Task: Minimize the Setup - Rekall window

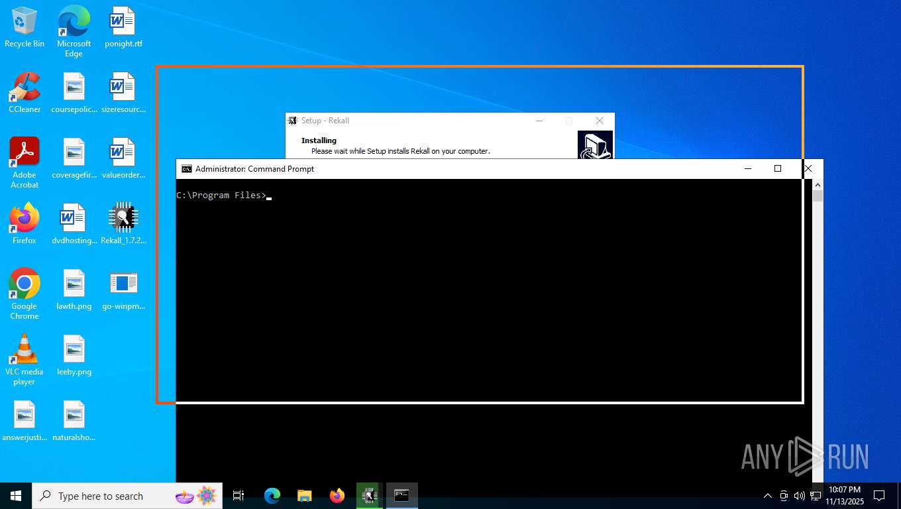Action: (x=539, y=121)
